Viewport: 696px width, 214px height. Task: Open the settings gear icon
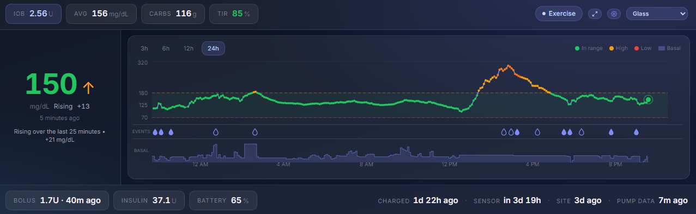614,14
